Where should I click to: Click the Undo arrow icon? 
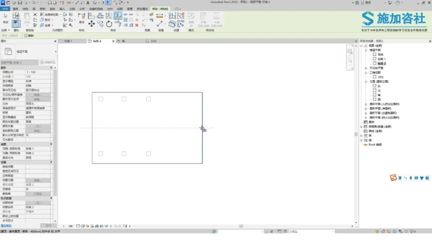(34, 2)
